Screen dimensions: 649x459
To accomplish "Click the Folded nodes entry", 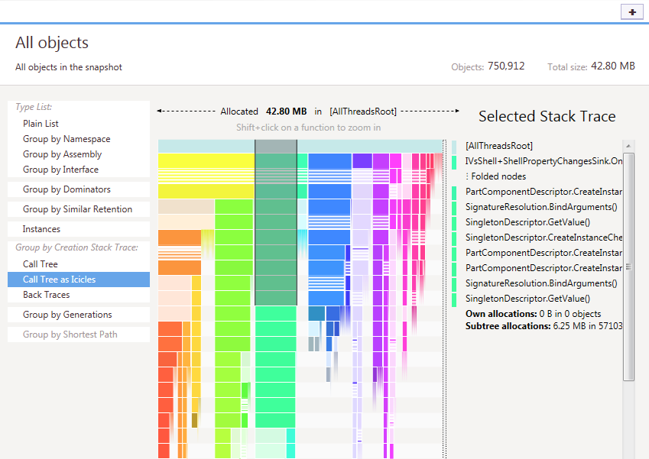I will (x=496, y=176).
